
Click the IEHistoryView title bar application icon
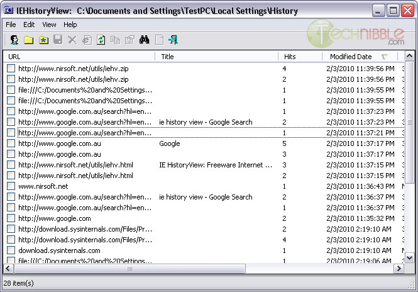tap(9, 11)
